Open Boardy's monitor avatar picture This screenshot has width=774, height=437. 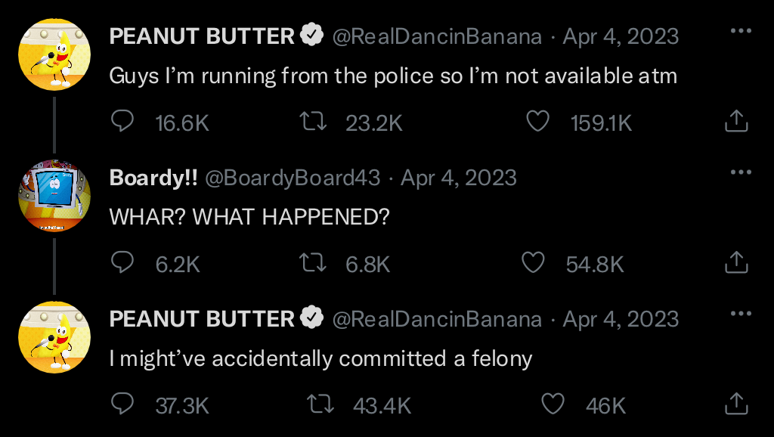click(54, 196)
